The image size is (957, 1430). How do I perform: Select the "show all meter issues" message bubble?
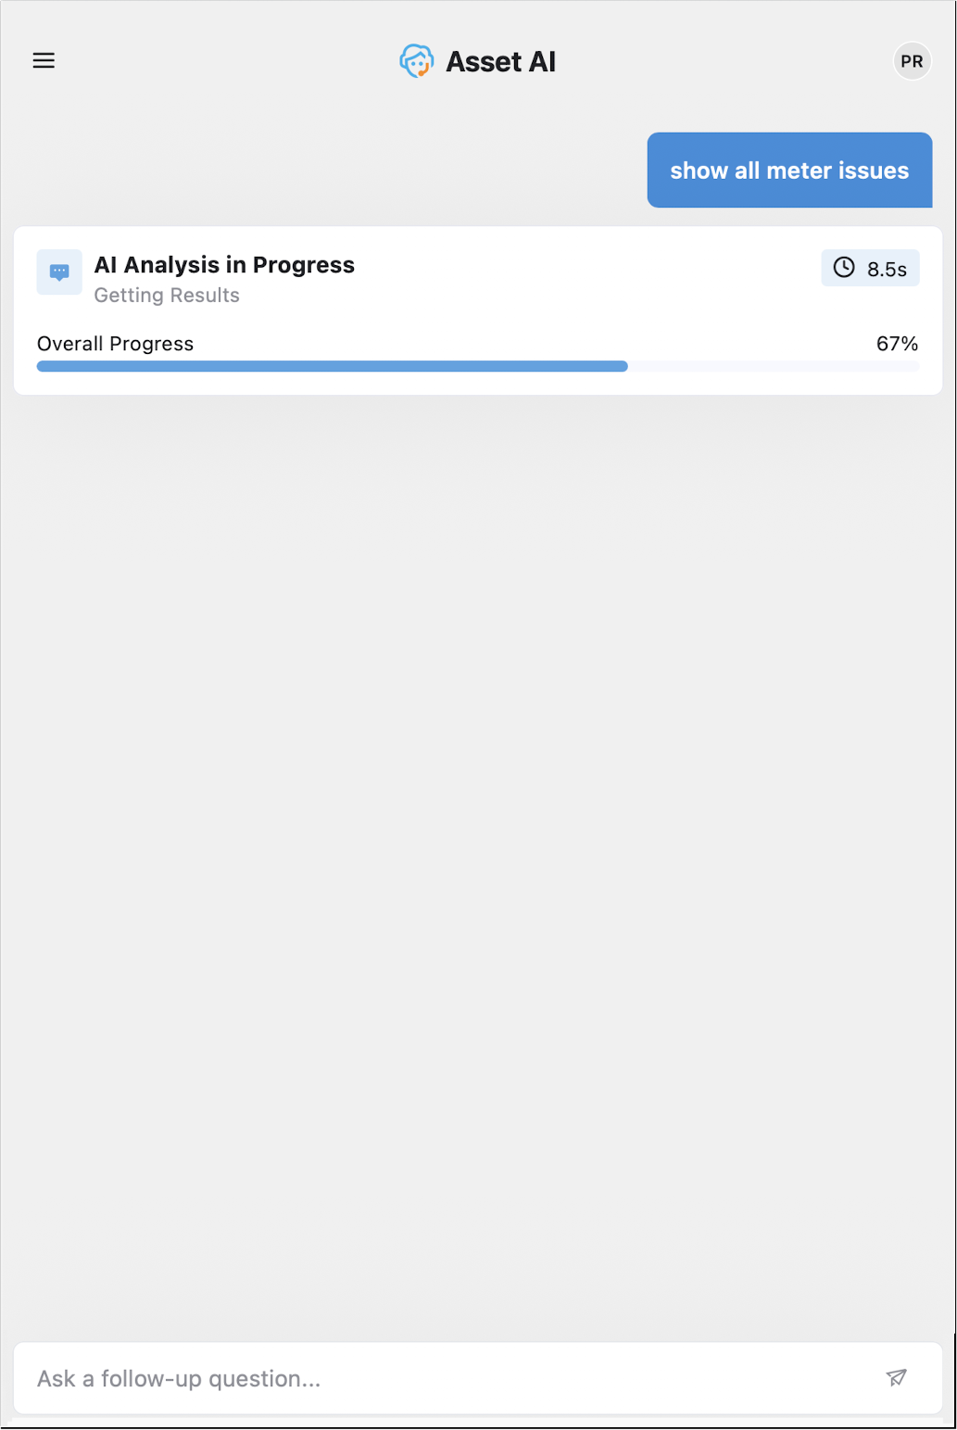[x=789, y=171]
